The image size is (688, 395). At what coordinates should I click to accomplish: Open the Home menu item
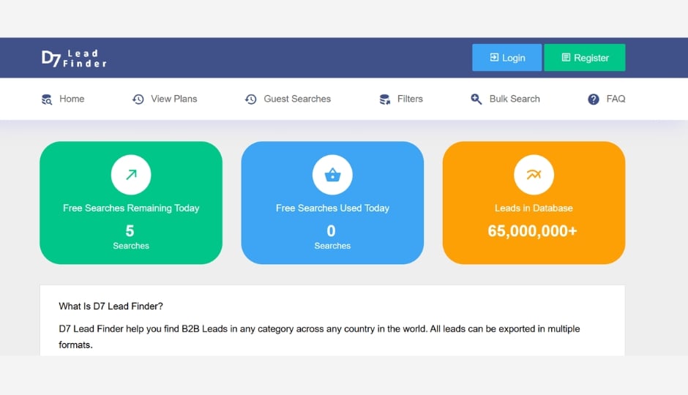click(x=72, y=99)
